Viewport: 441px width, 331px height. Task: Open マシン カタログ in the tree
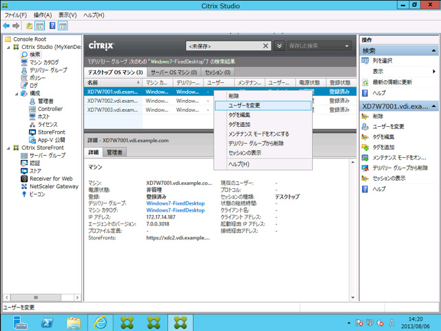point(44,62)
